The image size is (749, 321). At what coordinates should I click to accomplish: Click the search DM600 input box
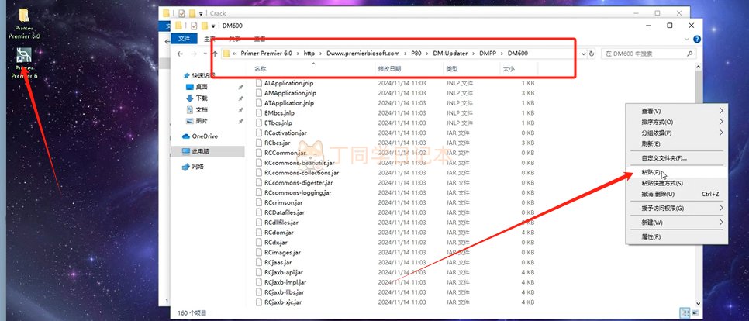tap(650, 53)
